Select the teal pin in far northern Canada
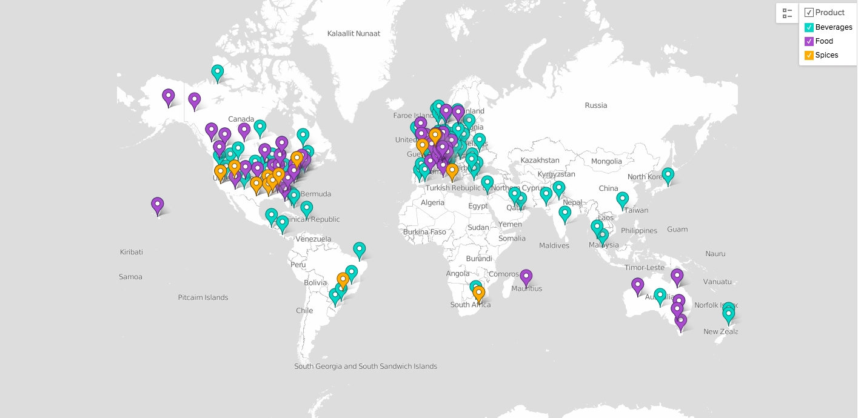The image size is (861, 418). pos(218,73)
